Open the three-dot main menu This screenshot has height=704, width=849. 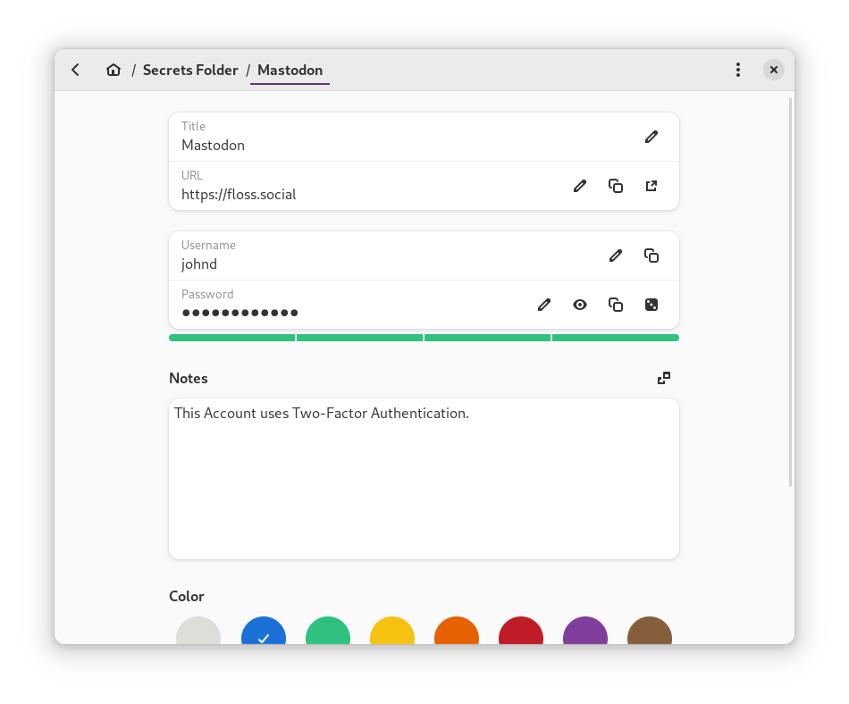tap(737, 70)
